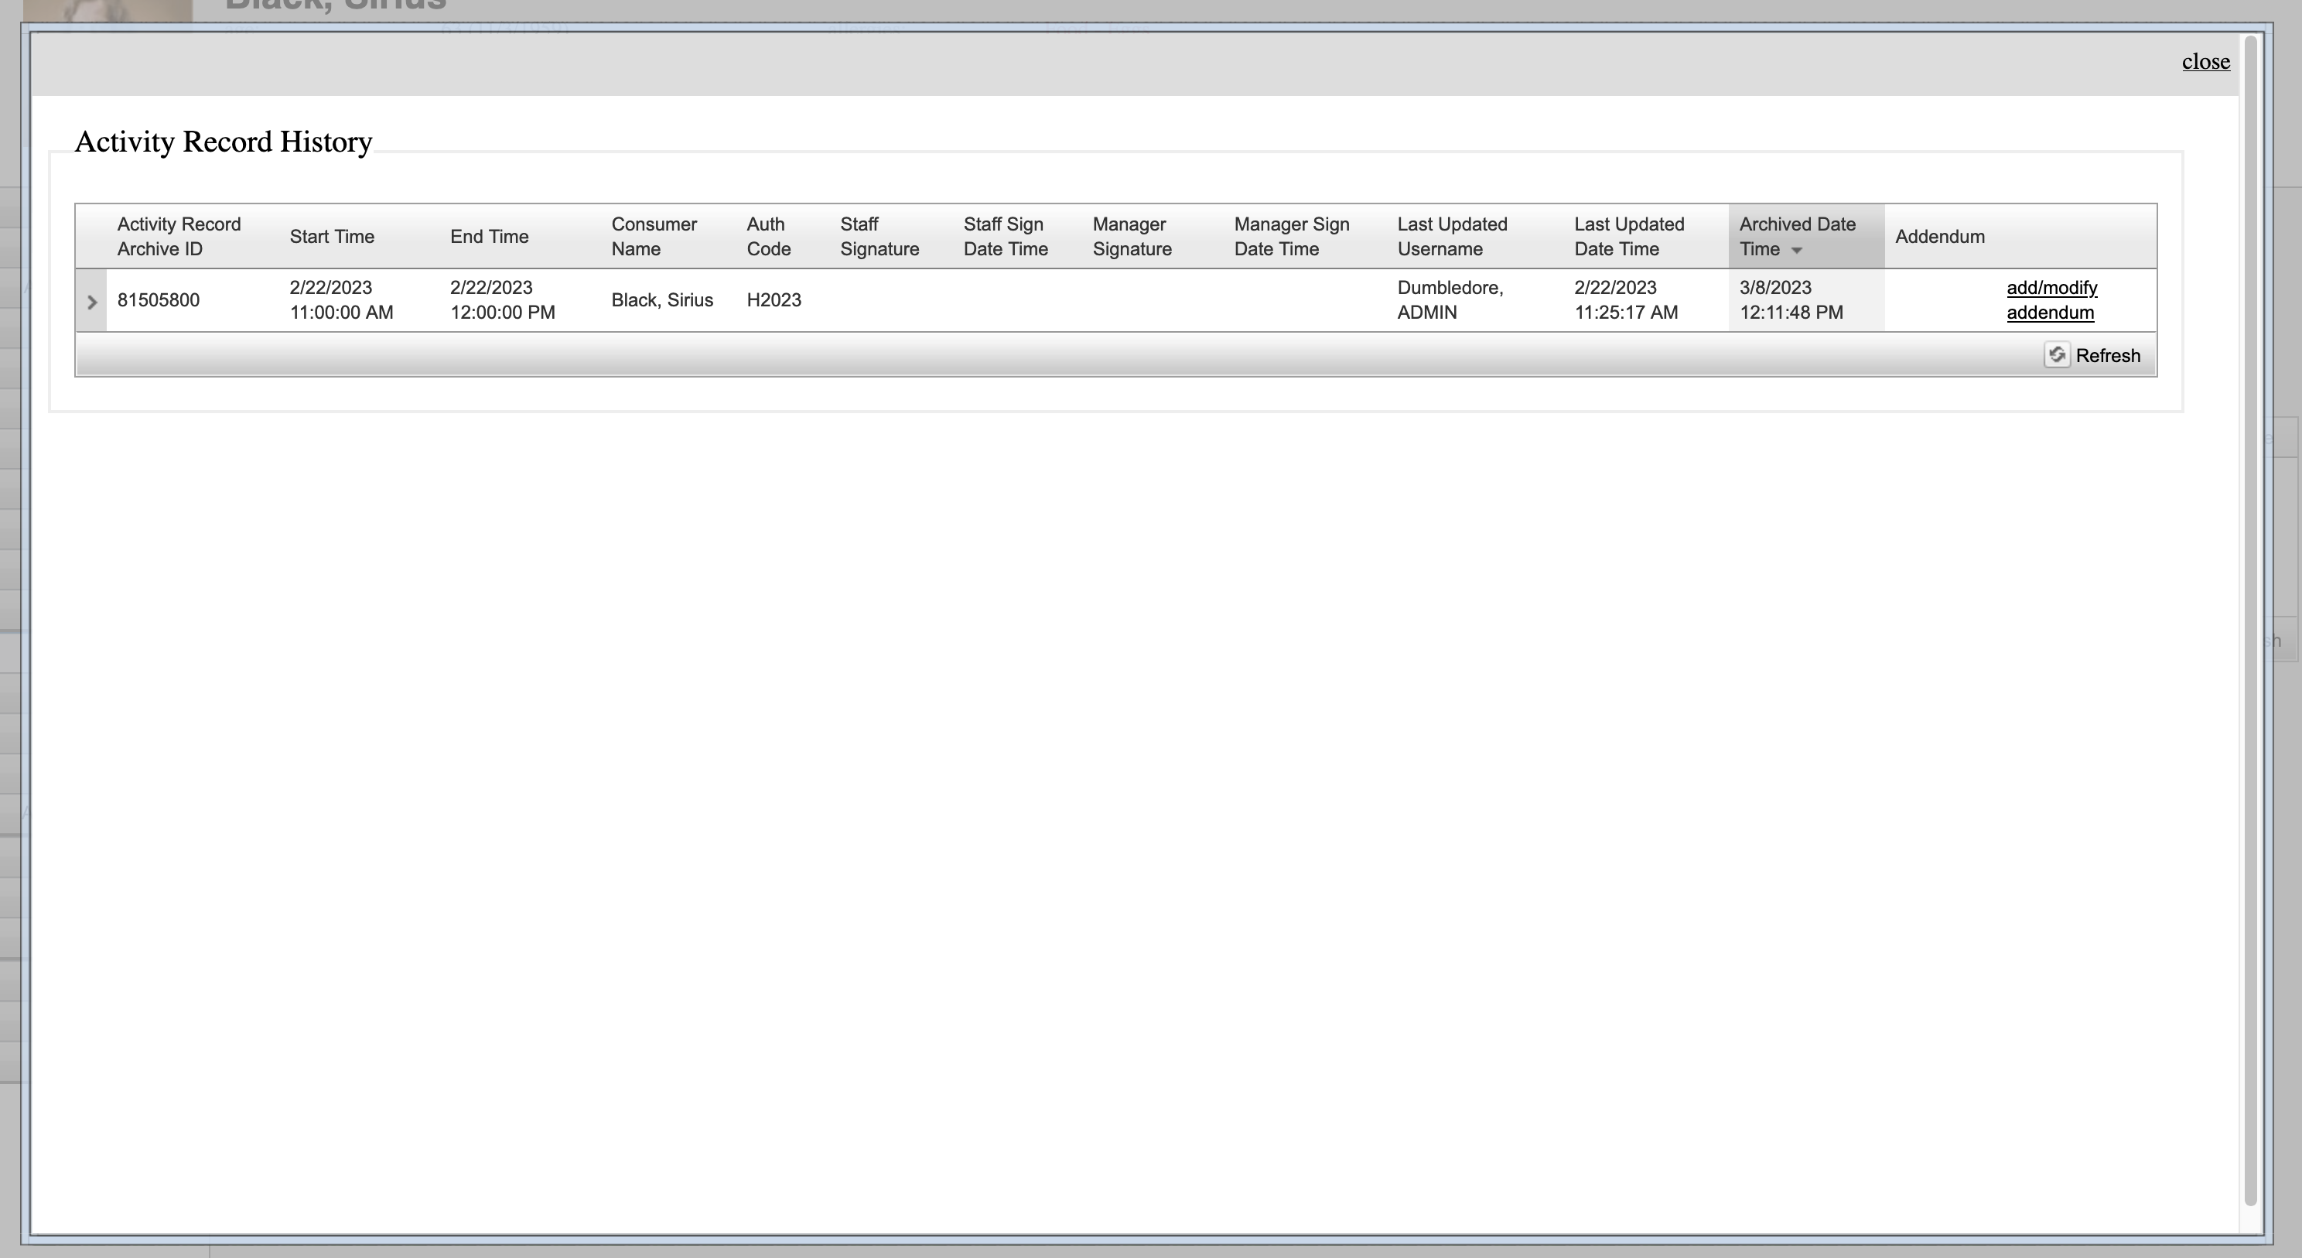Screen dimensions: 2302x1258
Task: Close the Activity Record History dialog
Action: tap(2205, 62)
